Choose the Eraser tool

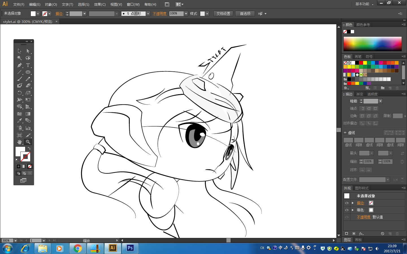point(28,86)
